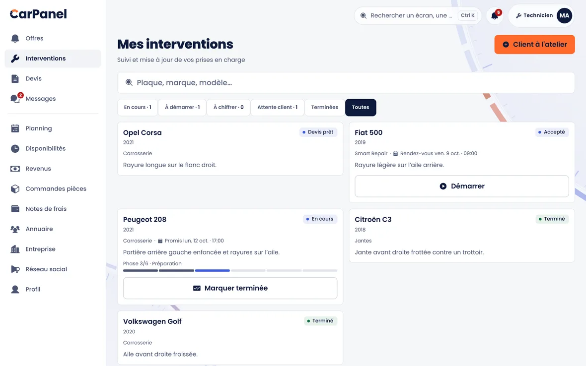Mark Peugeot 208 as terminée
The width and height of the screenshot is (586, 366).
click(x=230, y=288)
